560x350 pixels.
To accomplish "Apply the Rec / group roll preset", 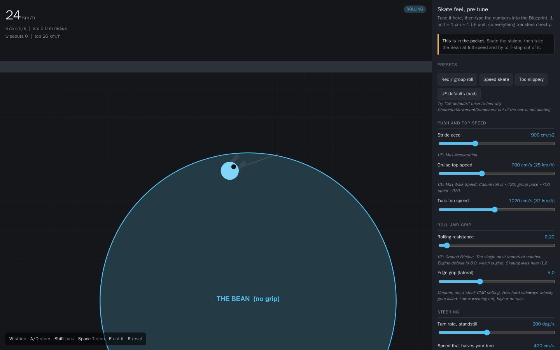I will coord(457,79).
